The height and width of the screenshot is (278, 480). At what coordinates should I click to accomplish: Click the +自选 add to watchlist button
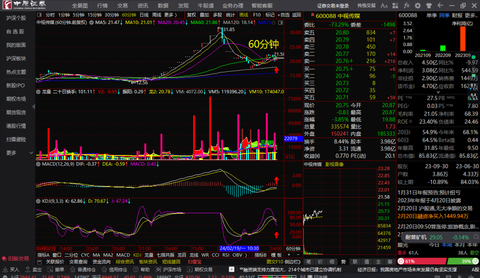(x=283, y=15)
